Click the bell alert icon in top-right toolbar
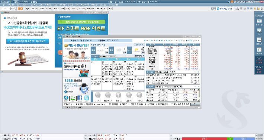The width and height of the screenshot is (264, 140). coord(255,9)
